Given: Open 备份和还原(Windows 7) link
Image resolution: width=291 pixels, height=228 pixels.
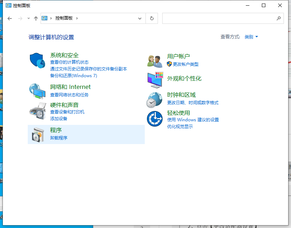Looking at the screenshot, I should point(74,76).
